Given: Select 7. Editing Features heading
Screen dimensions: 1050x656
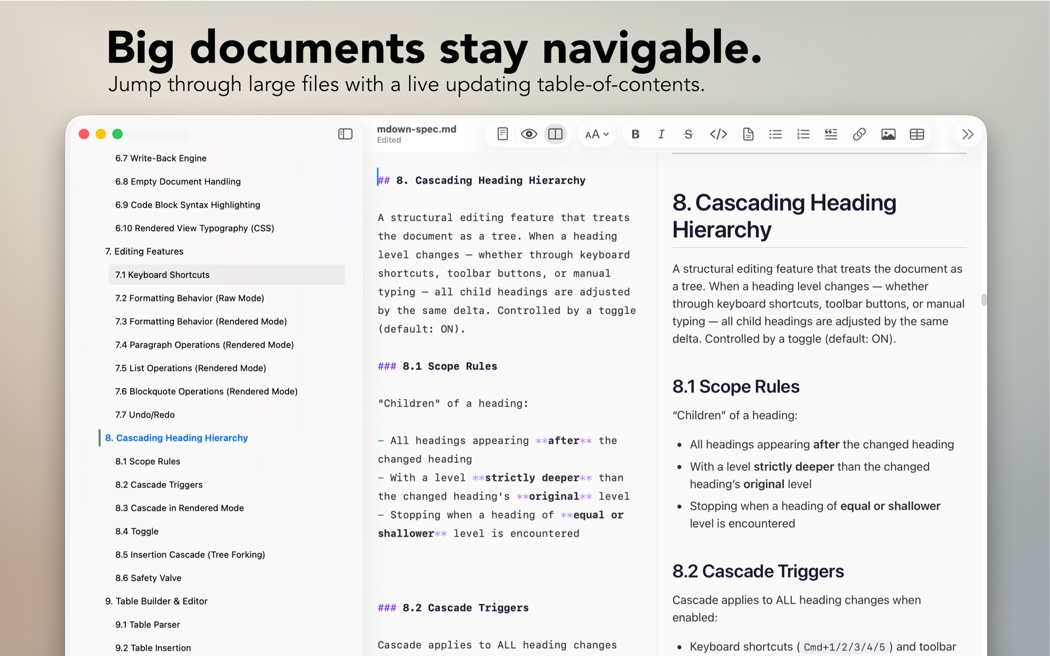Looking at the screenshot, I should click(x=144, y=251).
